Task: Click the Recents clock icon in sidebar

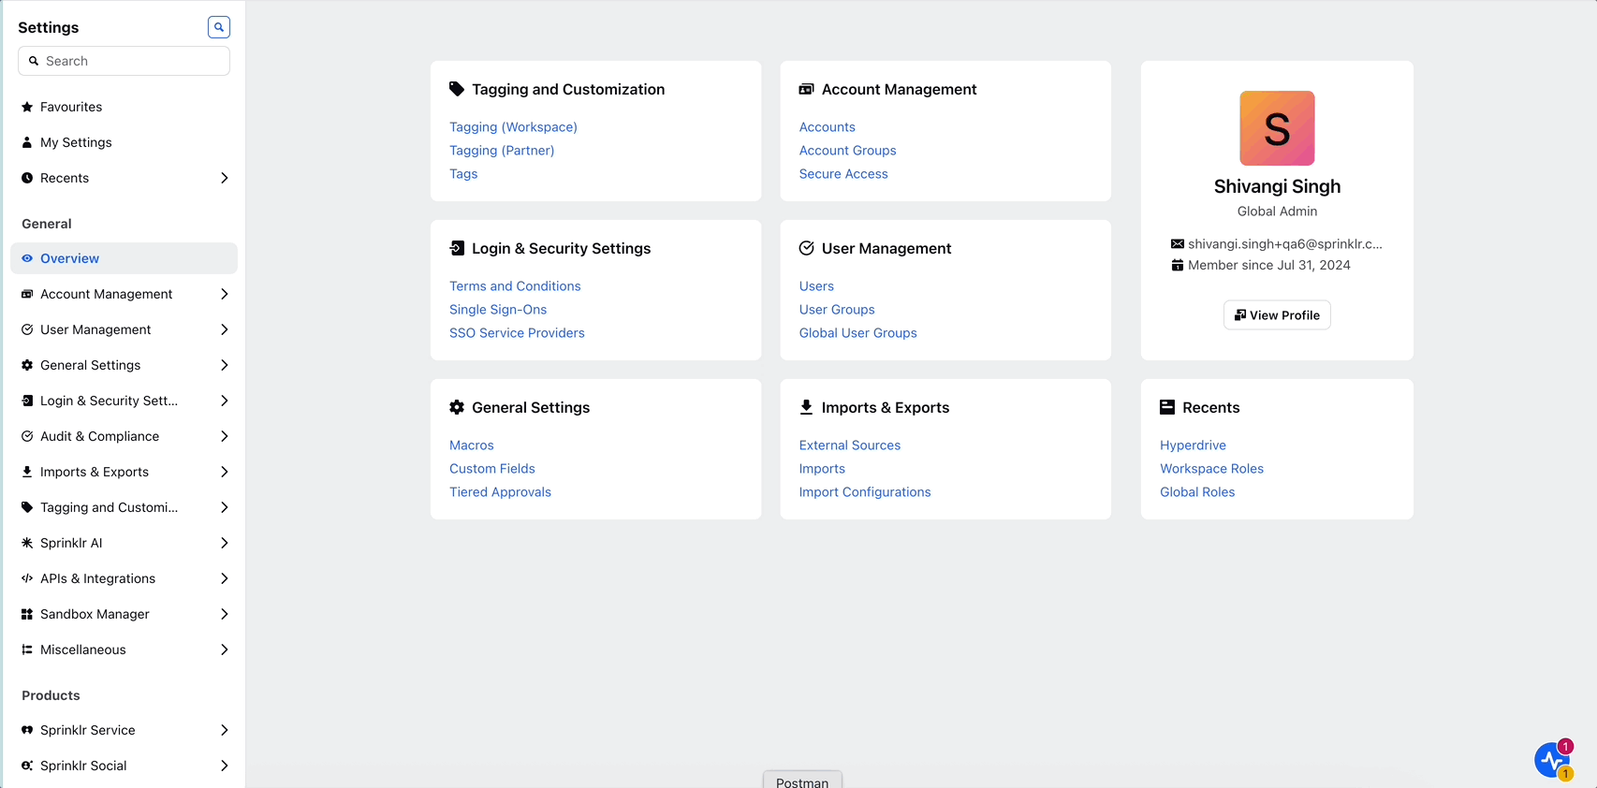Action: tap(27, 178)
